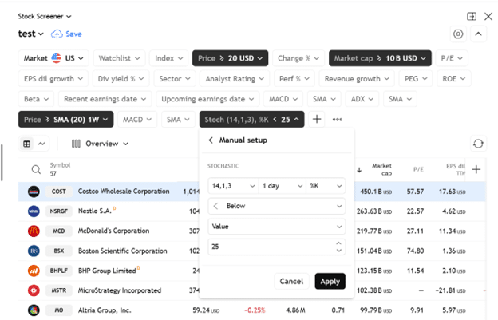
Task: Click the table view layout icon
Action: (x=27, y=144)
